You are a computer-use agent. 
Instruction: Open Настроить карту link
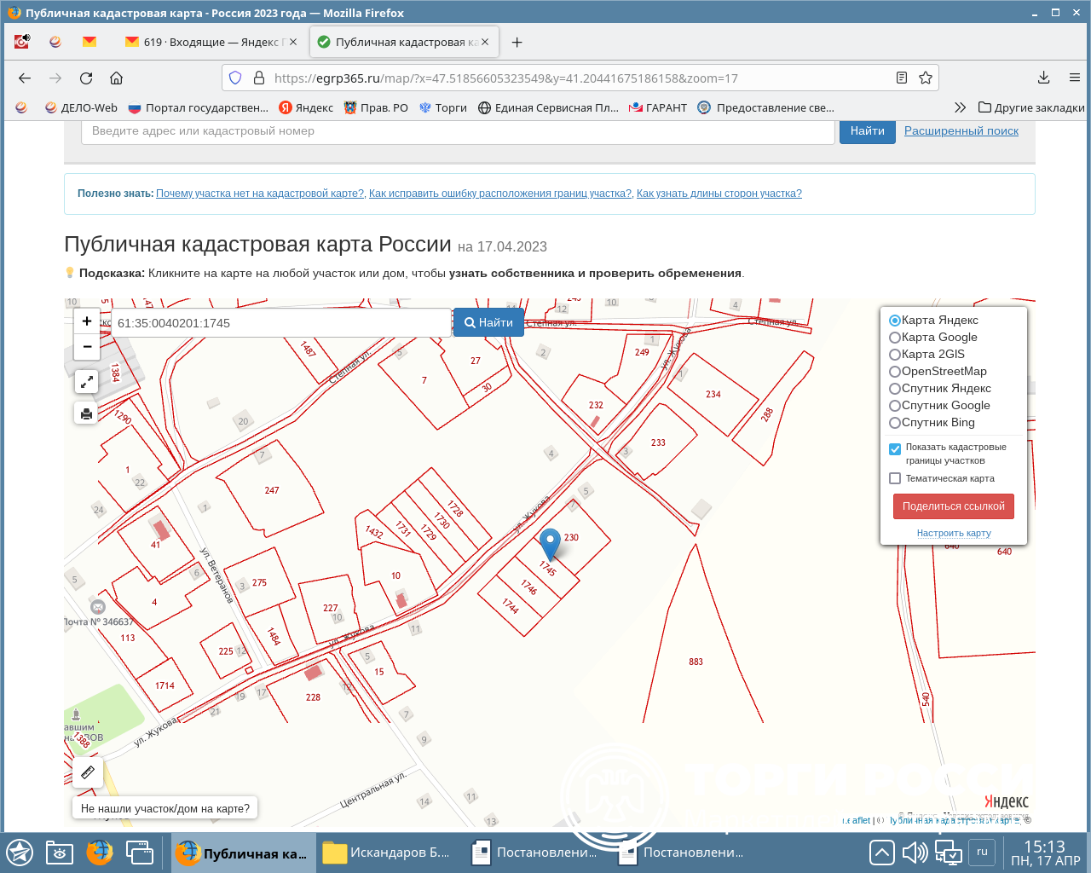click(x=954, y=533)
